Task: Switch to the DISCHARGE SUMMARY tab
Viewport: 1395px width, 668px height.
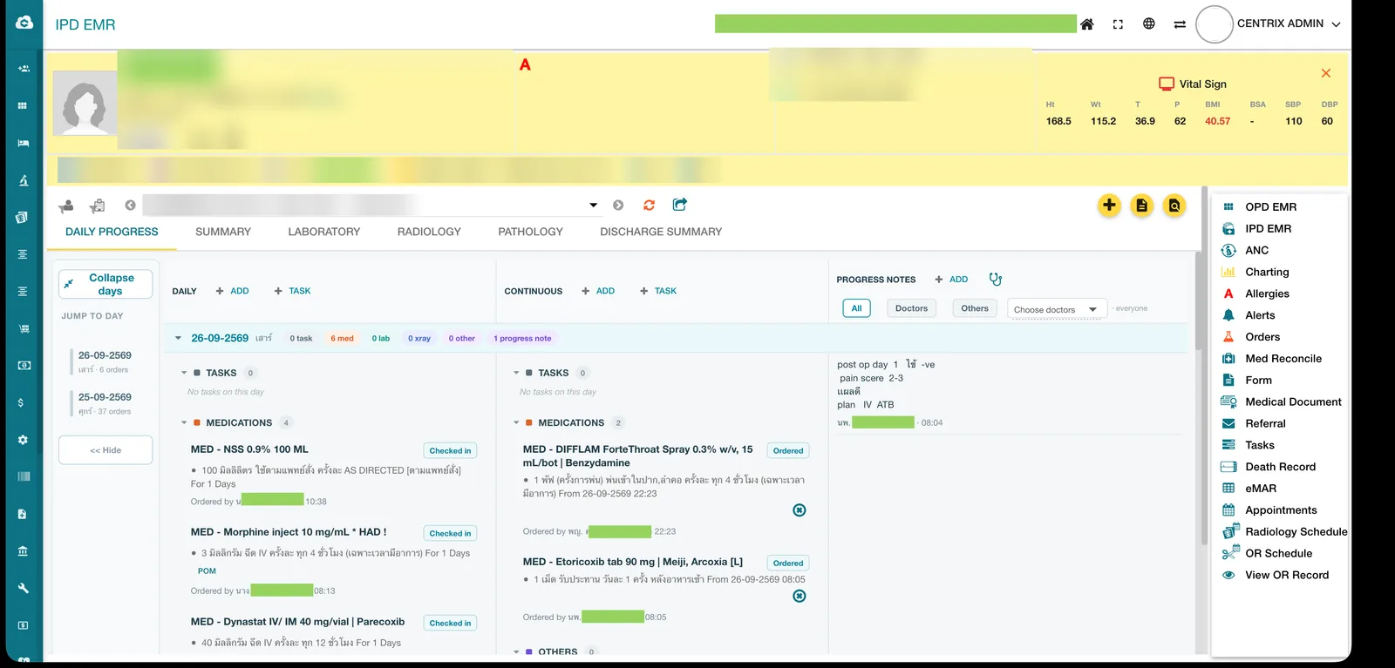Action: [x=661, y=232]
